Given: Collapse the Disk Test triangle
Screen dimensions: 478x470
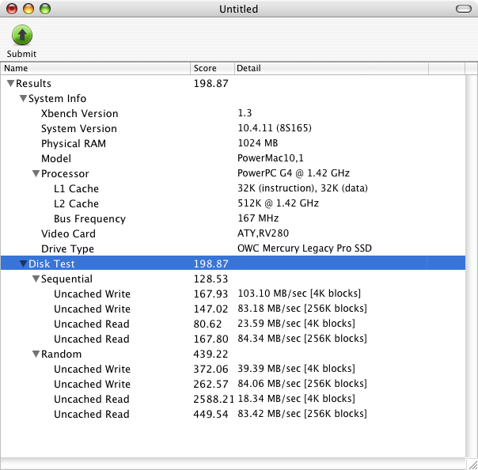Looking at the screenshot, I should point(23,264).
